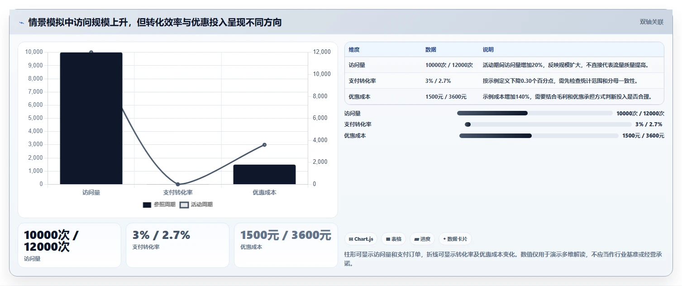Click the 优惠成本 table row label

click(360, 97)
